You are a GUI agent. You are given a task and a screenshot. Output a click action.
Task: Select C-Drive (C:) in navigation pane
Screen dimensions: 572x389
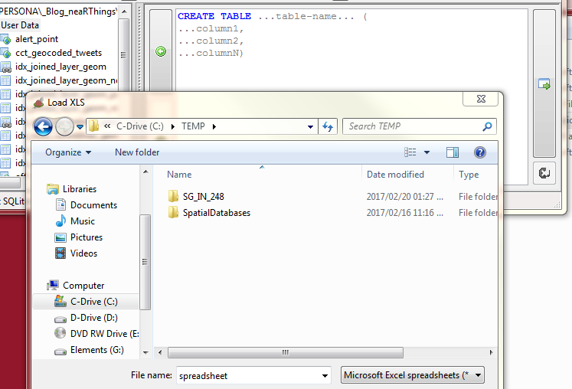(x=94, y=302)
